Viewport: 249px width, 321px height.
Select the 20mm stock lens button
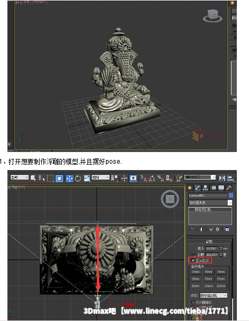pos(208,272)
